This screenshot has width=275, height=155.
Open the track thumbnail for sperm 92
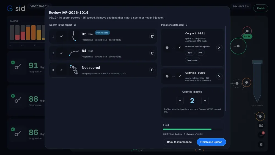click(74, 36)
